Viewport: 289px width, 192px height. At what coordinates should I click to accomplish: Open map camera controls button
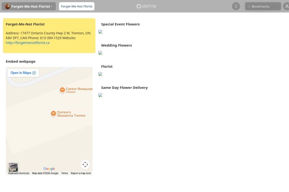(x=85, y=164)
